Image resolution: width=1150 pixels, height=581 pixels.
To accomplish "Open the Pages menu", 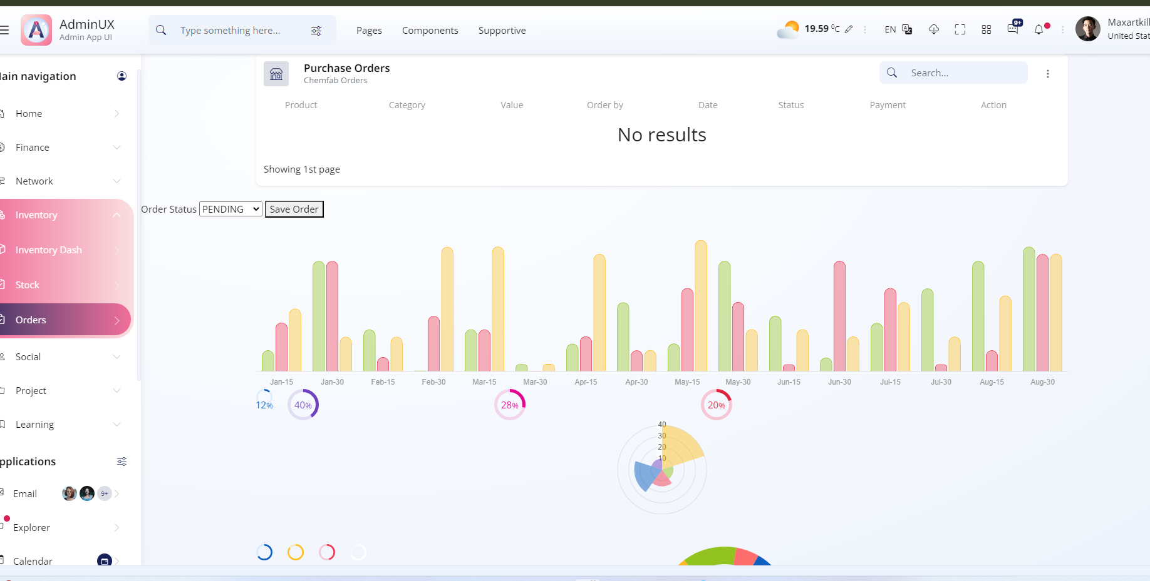I will [369, 30].
